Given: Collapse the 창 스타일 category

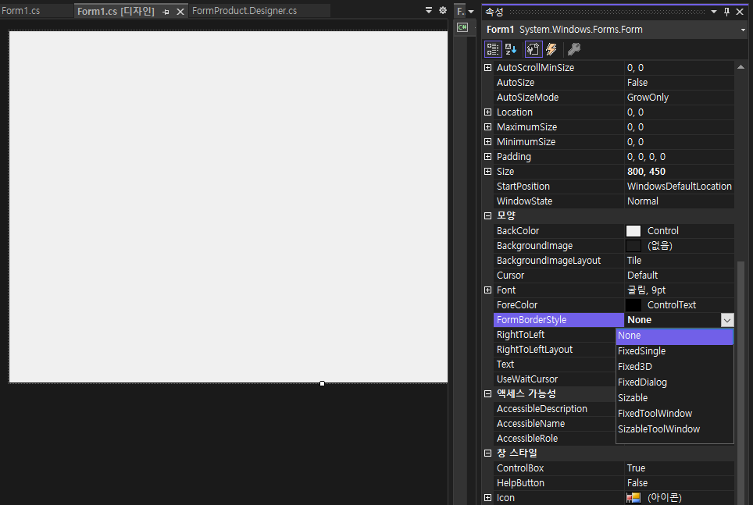Looking at the screenshot, I should coord(488,453).
